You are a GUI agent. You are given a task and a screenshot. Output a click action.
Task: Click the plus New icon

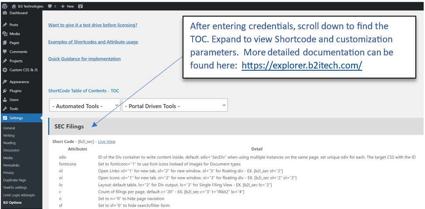(62, 6)
